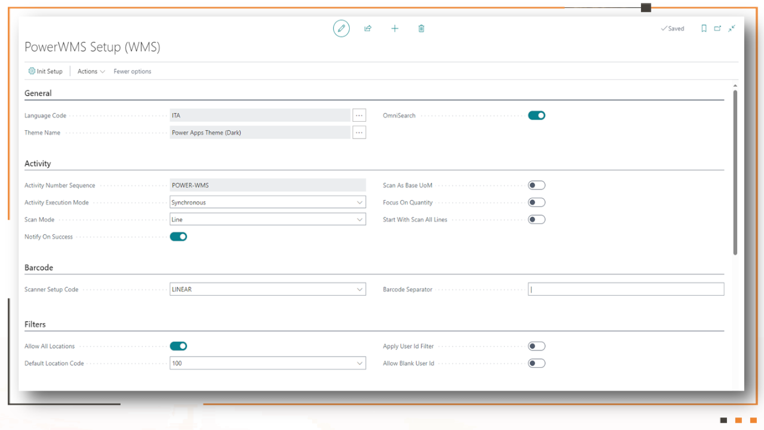The width and height of the screenshot is (764, 430).
Task: Click the plus icon to create new
Action: tap(395, 28)
